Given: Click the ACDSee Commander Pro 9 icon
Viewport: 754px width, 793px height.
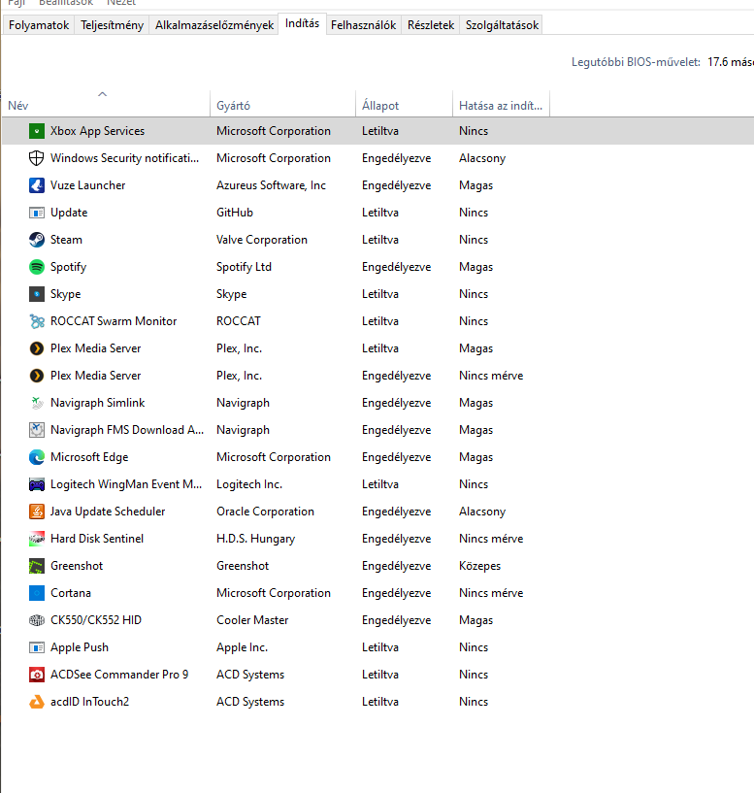Looking at the screenshot, I should point(37,675).
